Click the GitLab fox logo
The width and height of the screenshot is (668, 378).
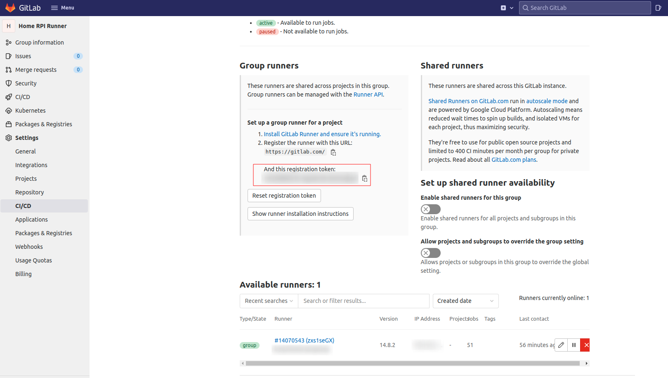10,8
